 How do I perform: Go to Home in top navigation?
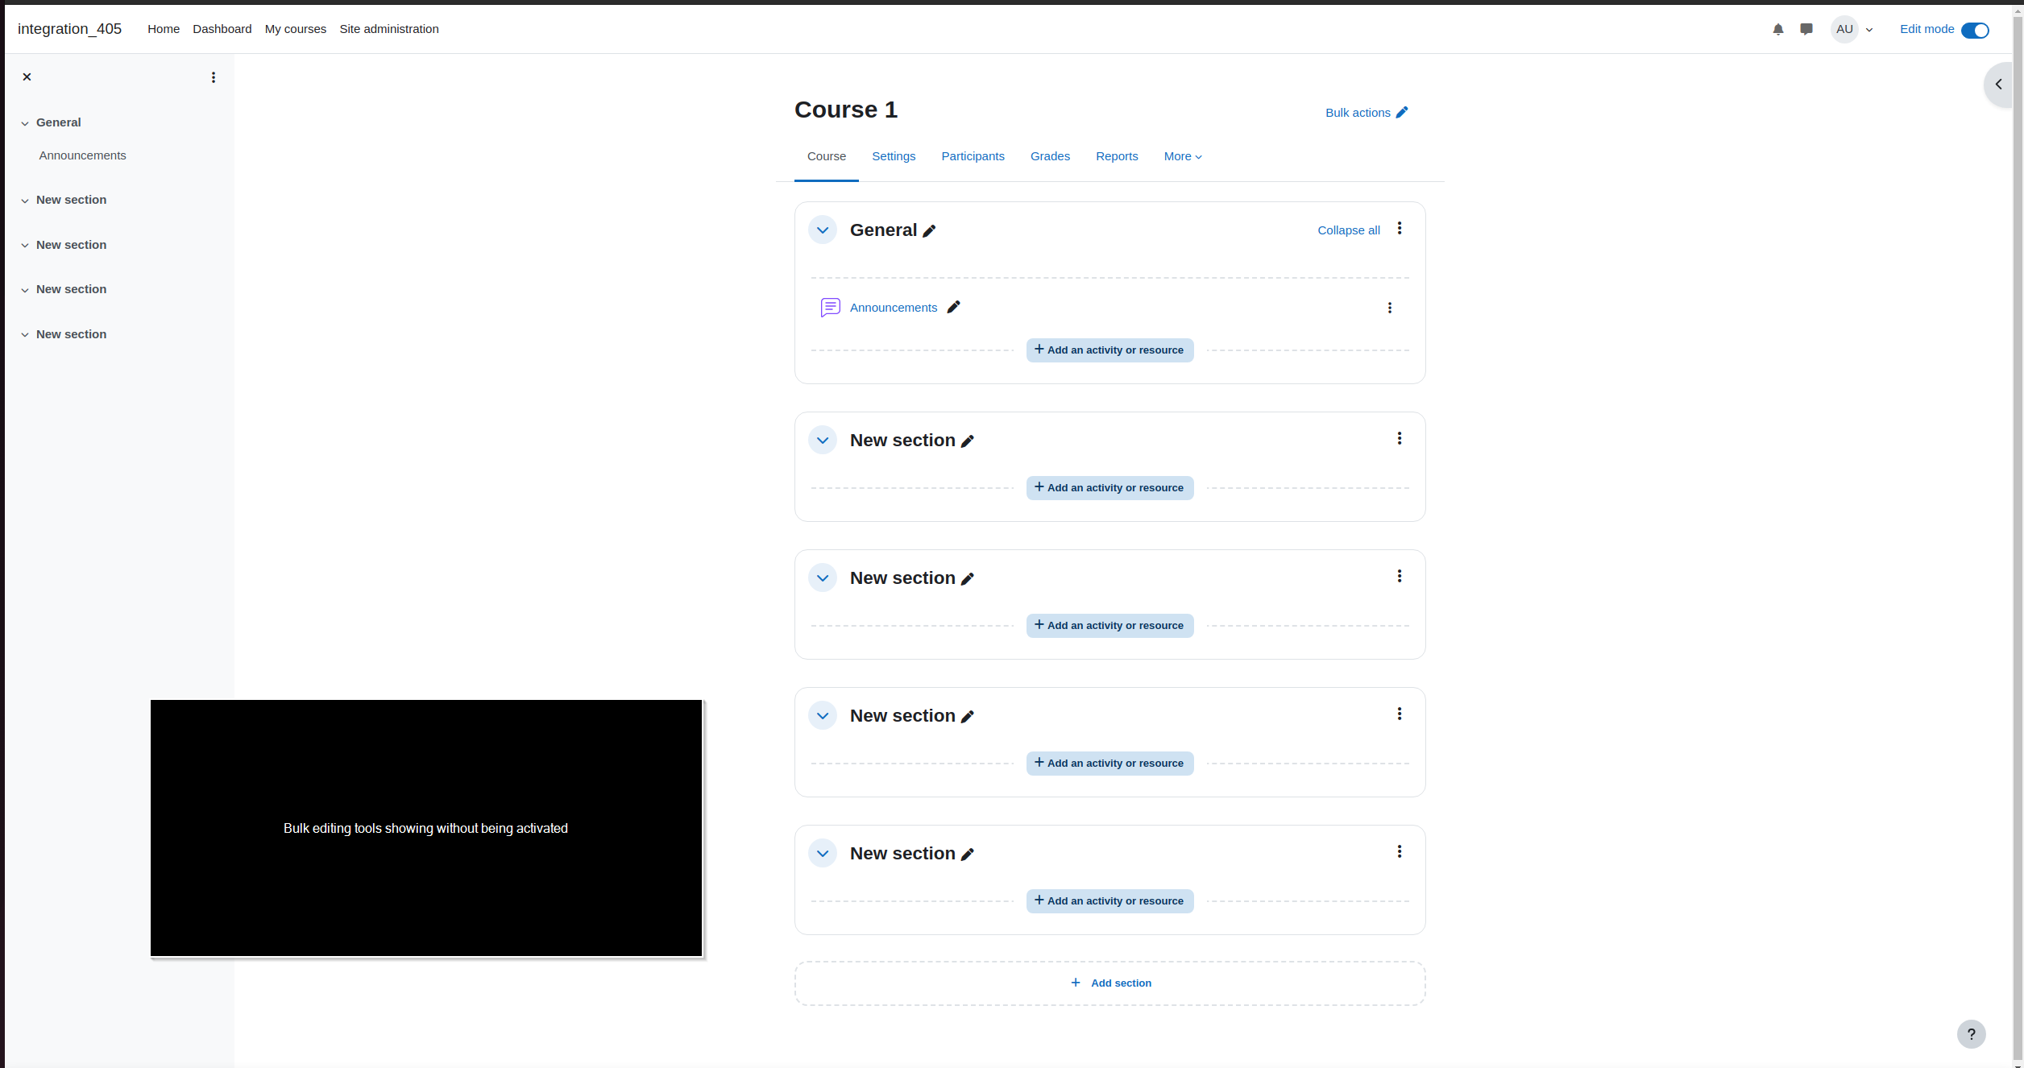coord(164,29)
